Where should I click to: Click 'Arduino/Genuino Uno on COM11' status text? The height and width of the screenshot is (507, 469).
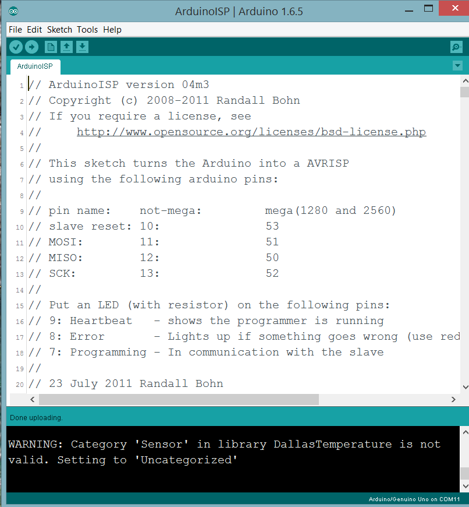[414, 499]
